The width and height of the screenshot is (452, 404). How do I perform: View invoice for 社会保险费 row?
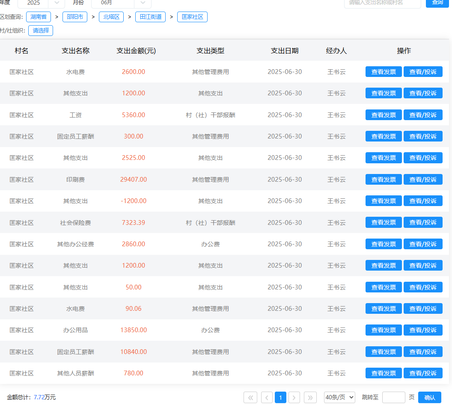[x=384, y=222]
